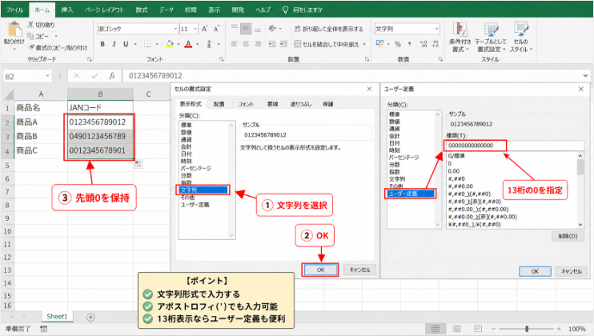
Task: Click the Increase Indent icon
Action: tap(283, 44)
